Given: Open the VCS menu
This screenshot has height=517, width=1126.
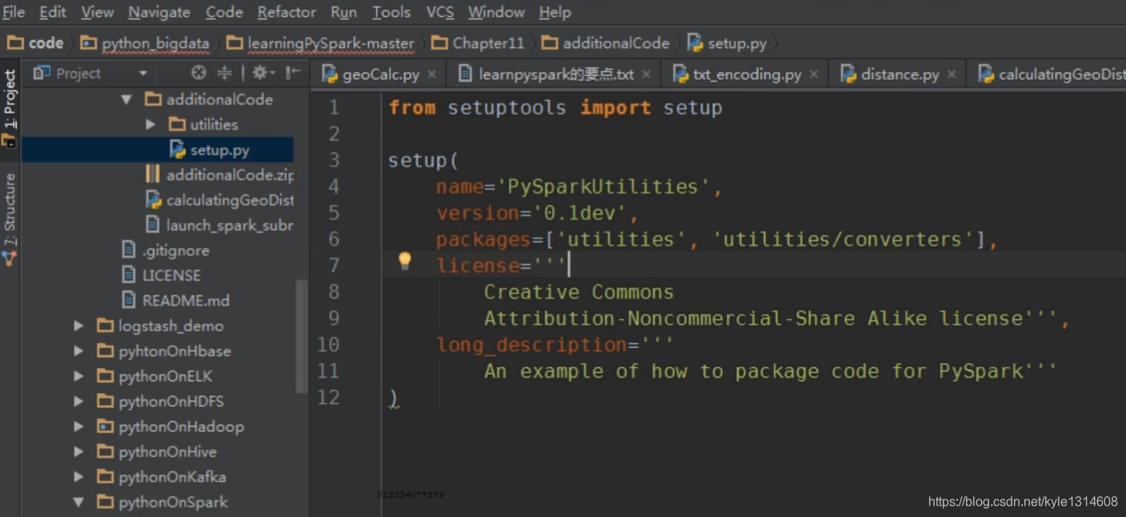Looking at the screenshot, I should [439, 12].
